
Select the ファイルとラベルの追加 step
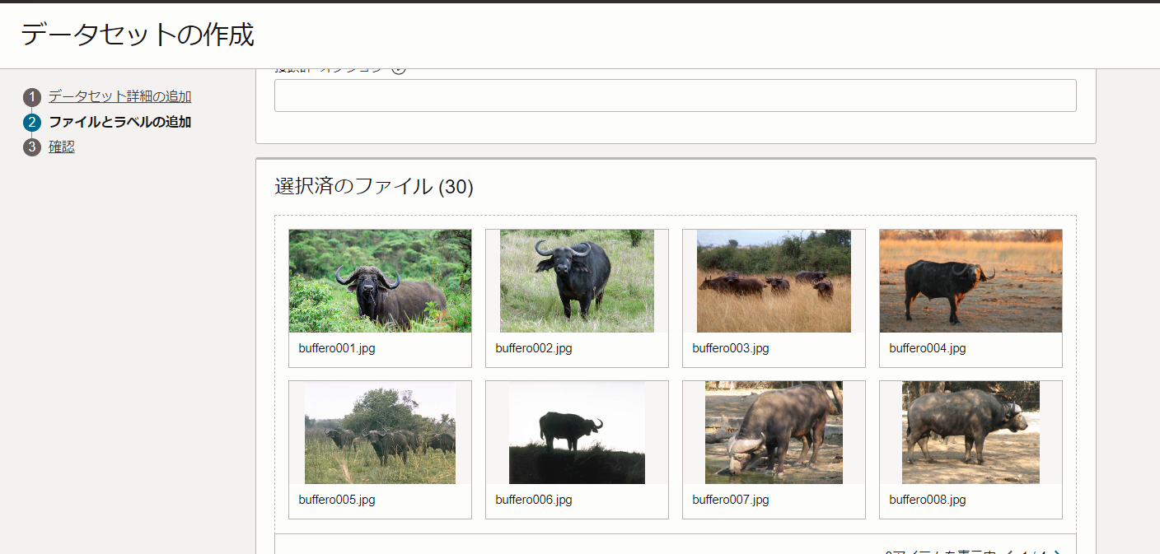click(119, 122)
